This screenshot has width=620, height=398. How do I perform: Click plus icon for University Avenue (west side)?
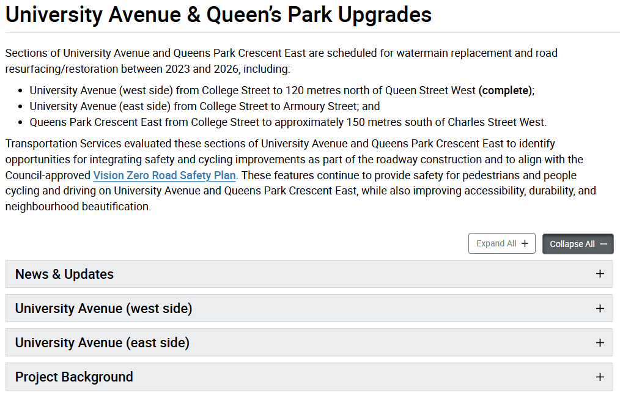pyautogui.click(x=600, y=308)
